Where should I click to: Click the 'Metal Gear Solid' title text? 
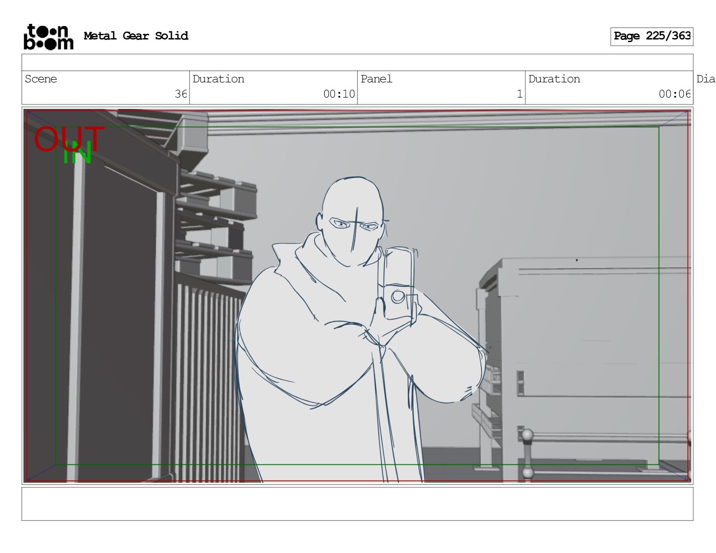click(136, 36)
